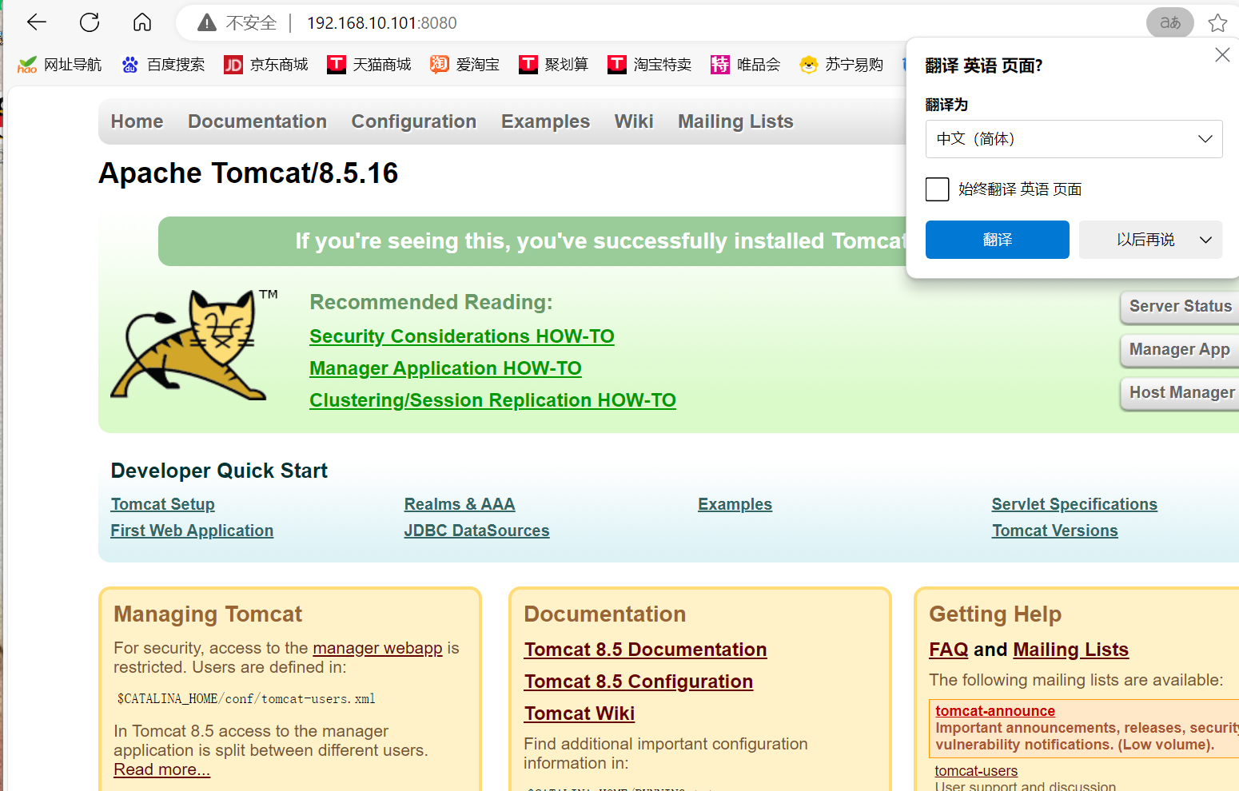The image size is (1239, 791).
Task: Click the Recommended Reading: heading
Action: tap(431, 302)
